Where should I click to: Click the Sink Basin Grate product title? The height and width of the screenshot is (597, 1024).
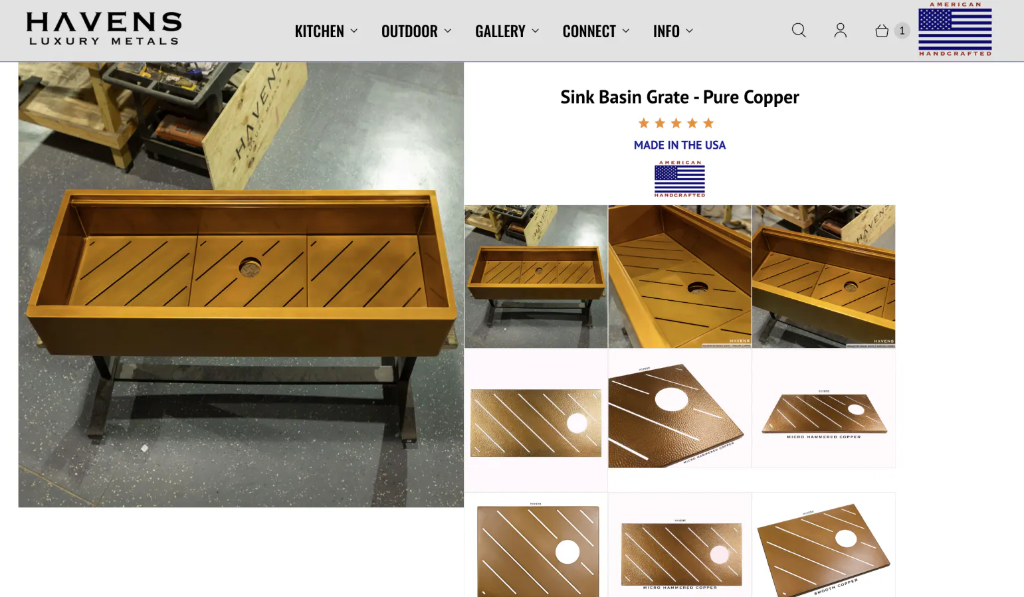tap(679, 97)
